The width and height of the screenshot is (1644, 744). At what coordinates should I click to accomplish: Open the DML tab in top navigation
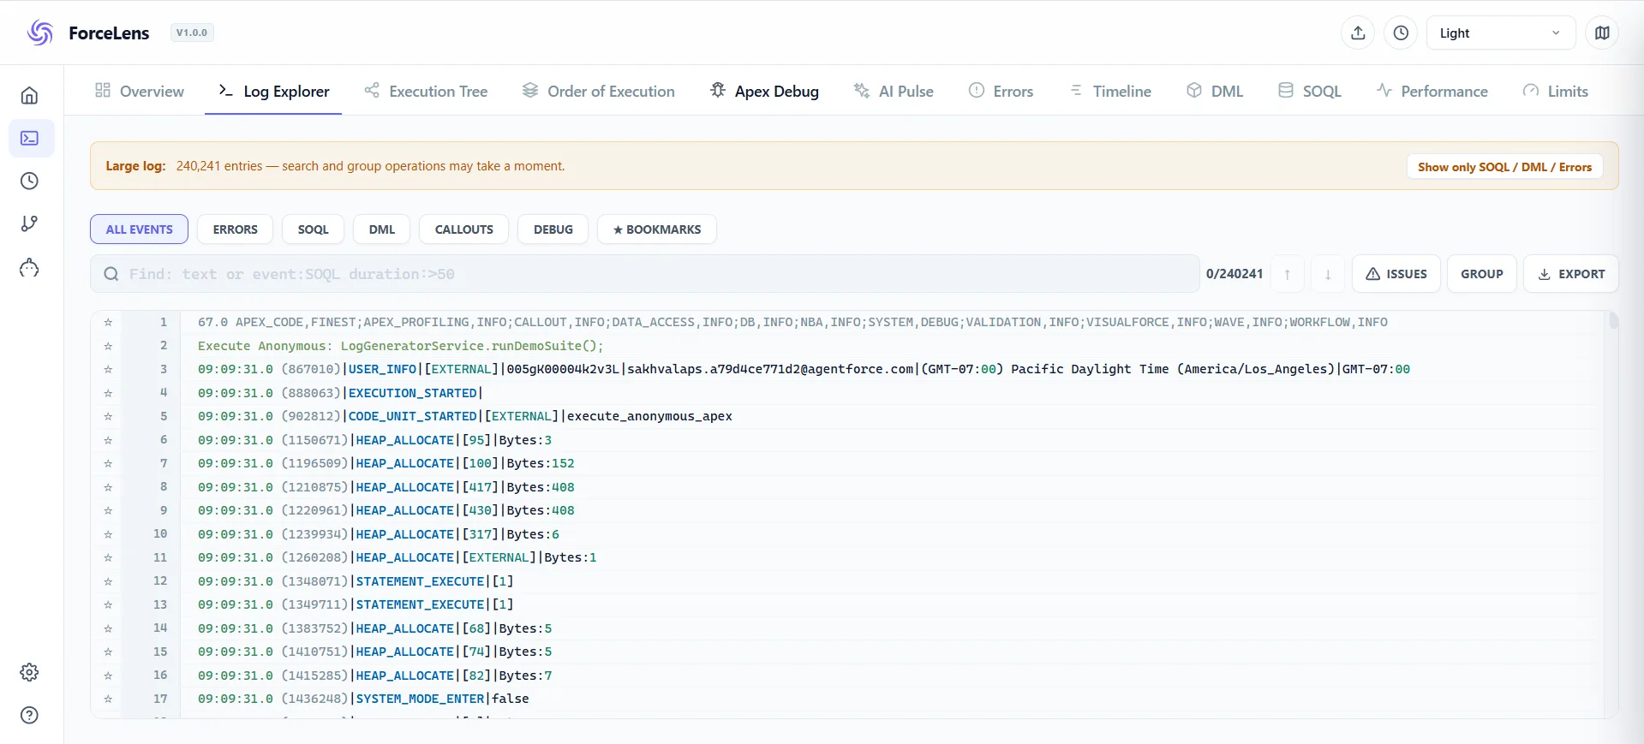pos(1215,91)
